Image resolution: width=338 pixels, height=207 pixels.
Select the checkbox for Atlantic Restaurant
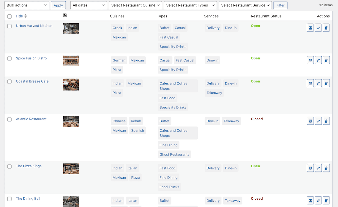[10, 119]
